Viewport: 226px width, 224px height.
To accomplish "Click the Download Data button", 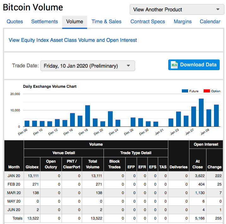I will 194,65.
